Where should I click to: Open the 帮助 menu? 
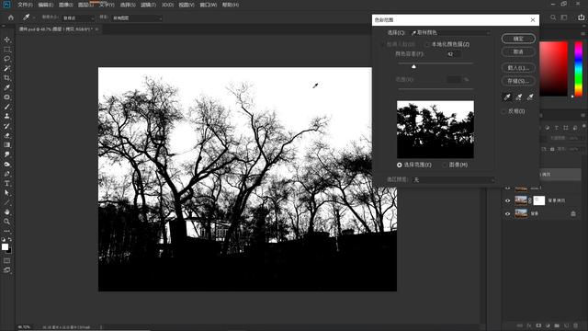(231, 5)
